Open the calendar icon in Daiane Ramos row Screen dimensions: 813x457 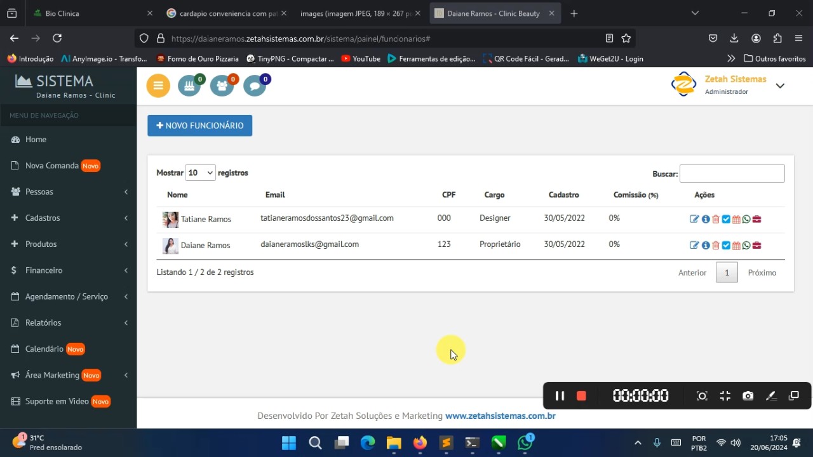(736, 245)
